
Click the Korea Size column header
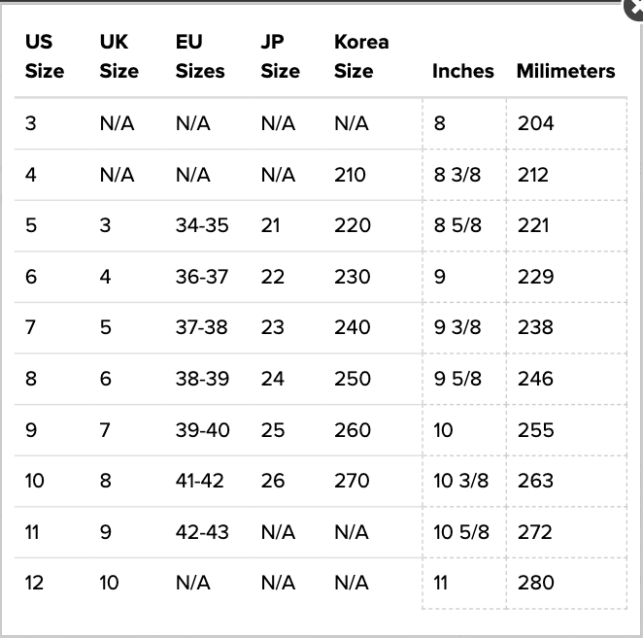tap(361, 56)
